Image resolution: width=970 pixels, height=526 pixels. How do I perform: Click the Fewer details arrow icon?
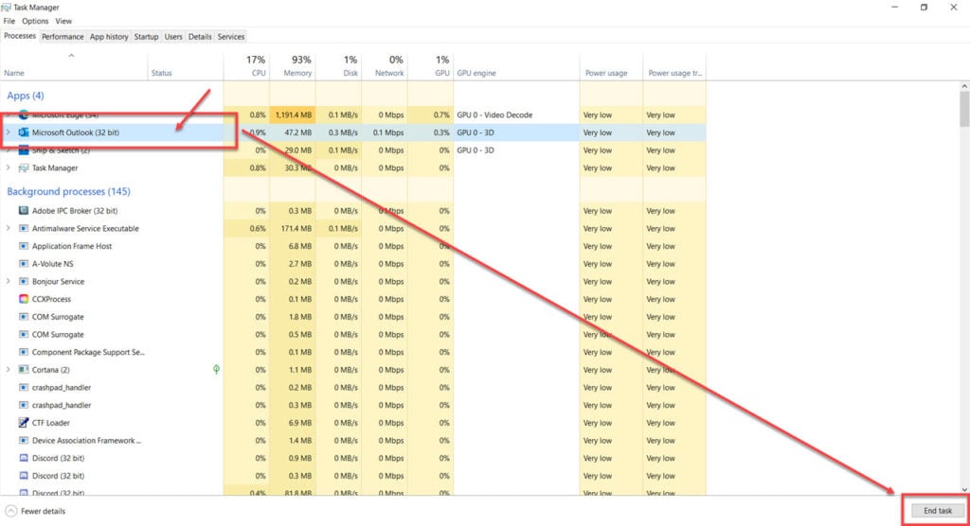point(10,511)
